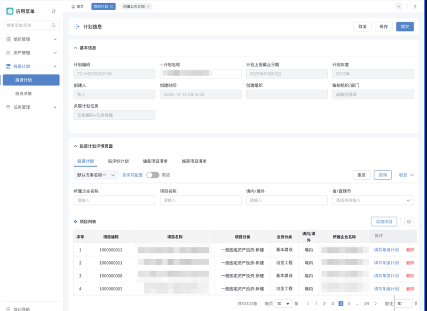Click the scroll-to-top arrow icon at top right
The image size is (427, 311).
click(x=415, y=6)
